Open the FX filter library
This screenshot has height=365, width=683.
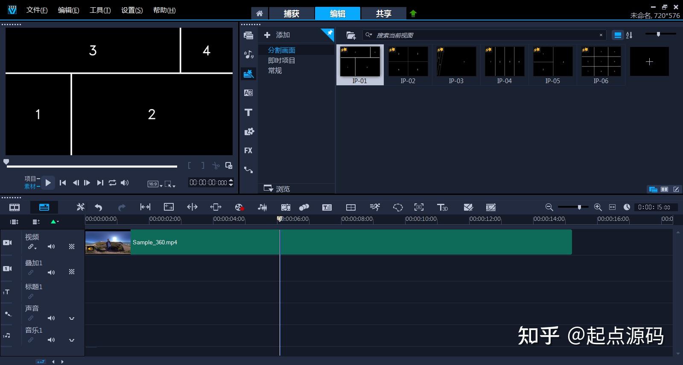coord(248,151)
